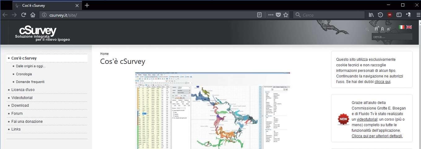The image size is (421, 149).
Task: Close the Cos'è cSurvey tab
Action: point(77,5)
